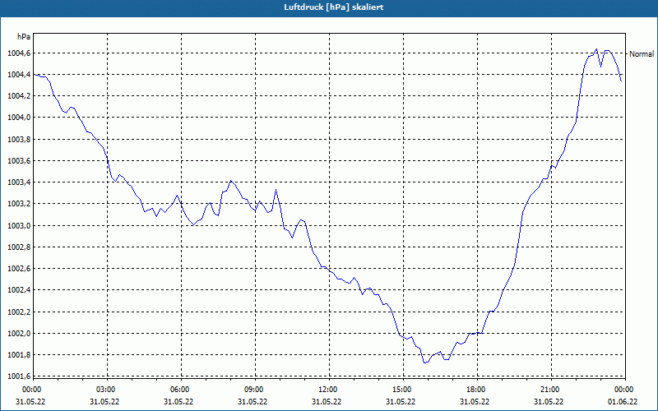Pick the "31.05.22" date under 09:00
Viewport: 658px width, 411px height.
(253, 402)
